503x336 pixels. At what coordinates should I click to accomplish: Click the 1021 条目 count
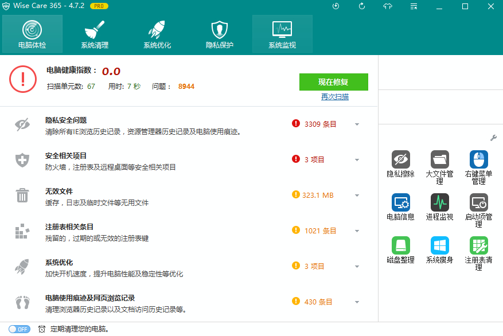tap(320, 231)
